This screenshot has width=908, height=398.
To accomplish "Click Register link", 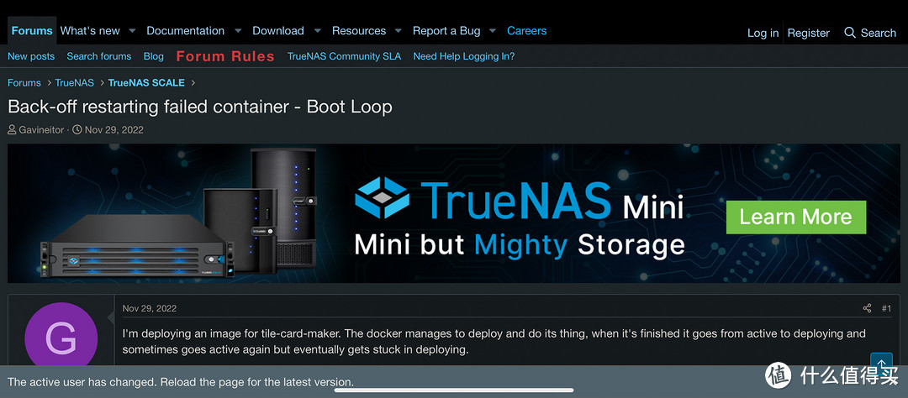I will (x=809, y=33).
